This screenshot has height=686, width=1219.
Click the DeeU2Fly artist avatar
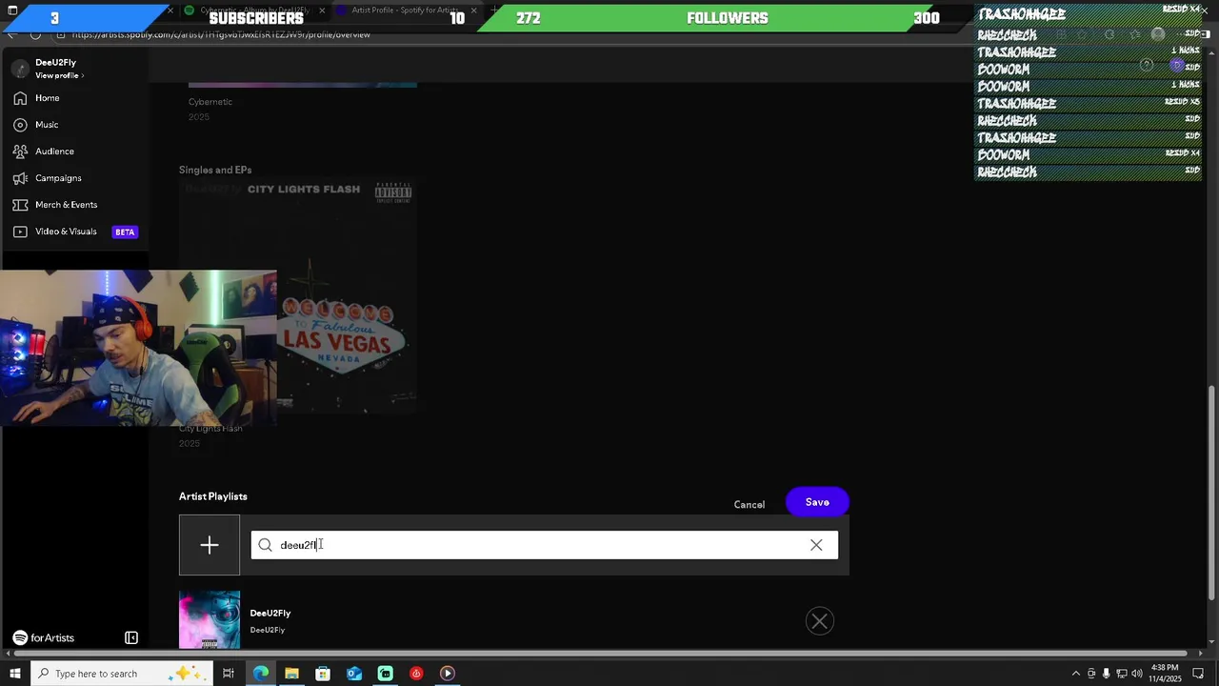[20, 69]
